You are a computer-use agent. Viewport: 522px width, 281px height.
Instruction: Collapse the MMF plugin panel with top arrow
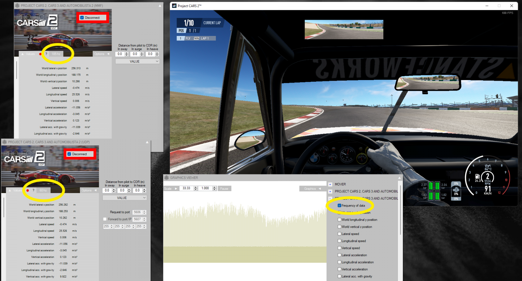pos(160,6)
